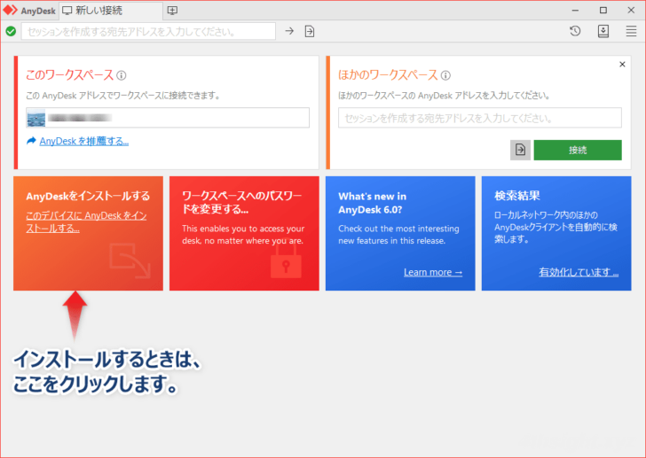This screenshot has height=458, width=646.
Task: Open the Learn more → link
Action: (x=433, y=272)
